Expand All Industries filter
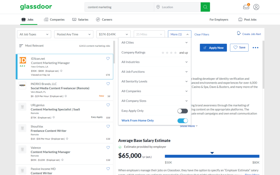Viewport: 280px width, 175px height. 155,62
